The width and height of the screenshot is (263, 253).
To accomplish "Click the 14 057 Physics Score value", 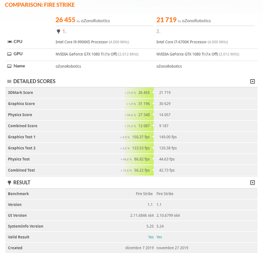I will pyautogui.click(x=165, y=115).
